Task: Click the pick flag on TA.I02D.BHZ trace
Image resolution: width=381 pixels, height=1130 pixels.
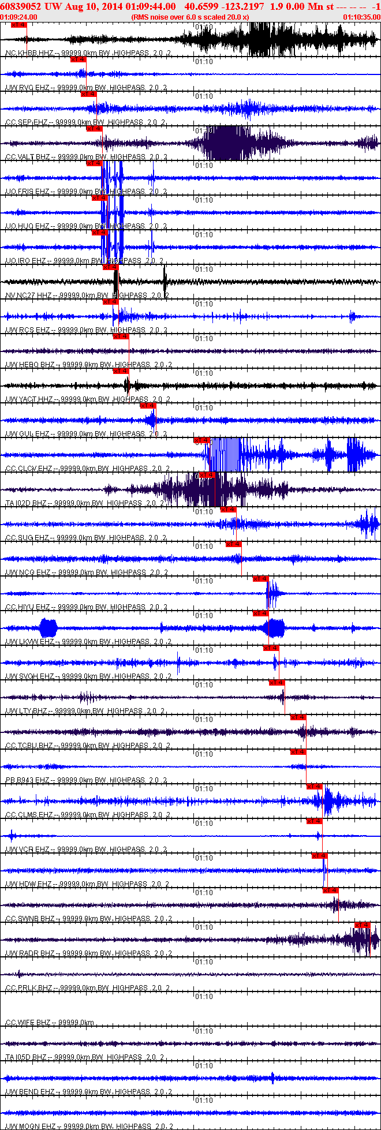Action: point(207,475)
